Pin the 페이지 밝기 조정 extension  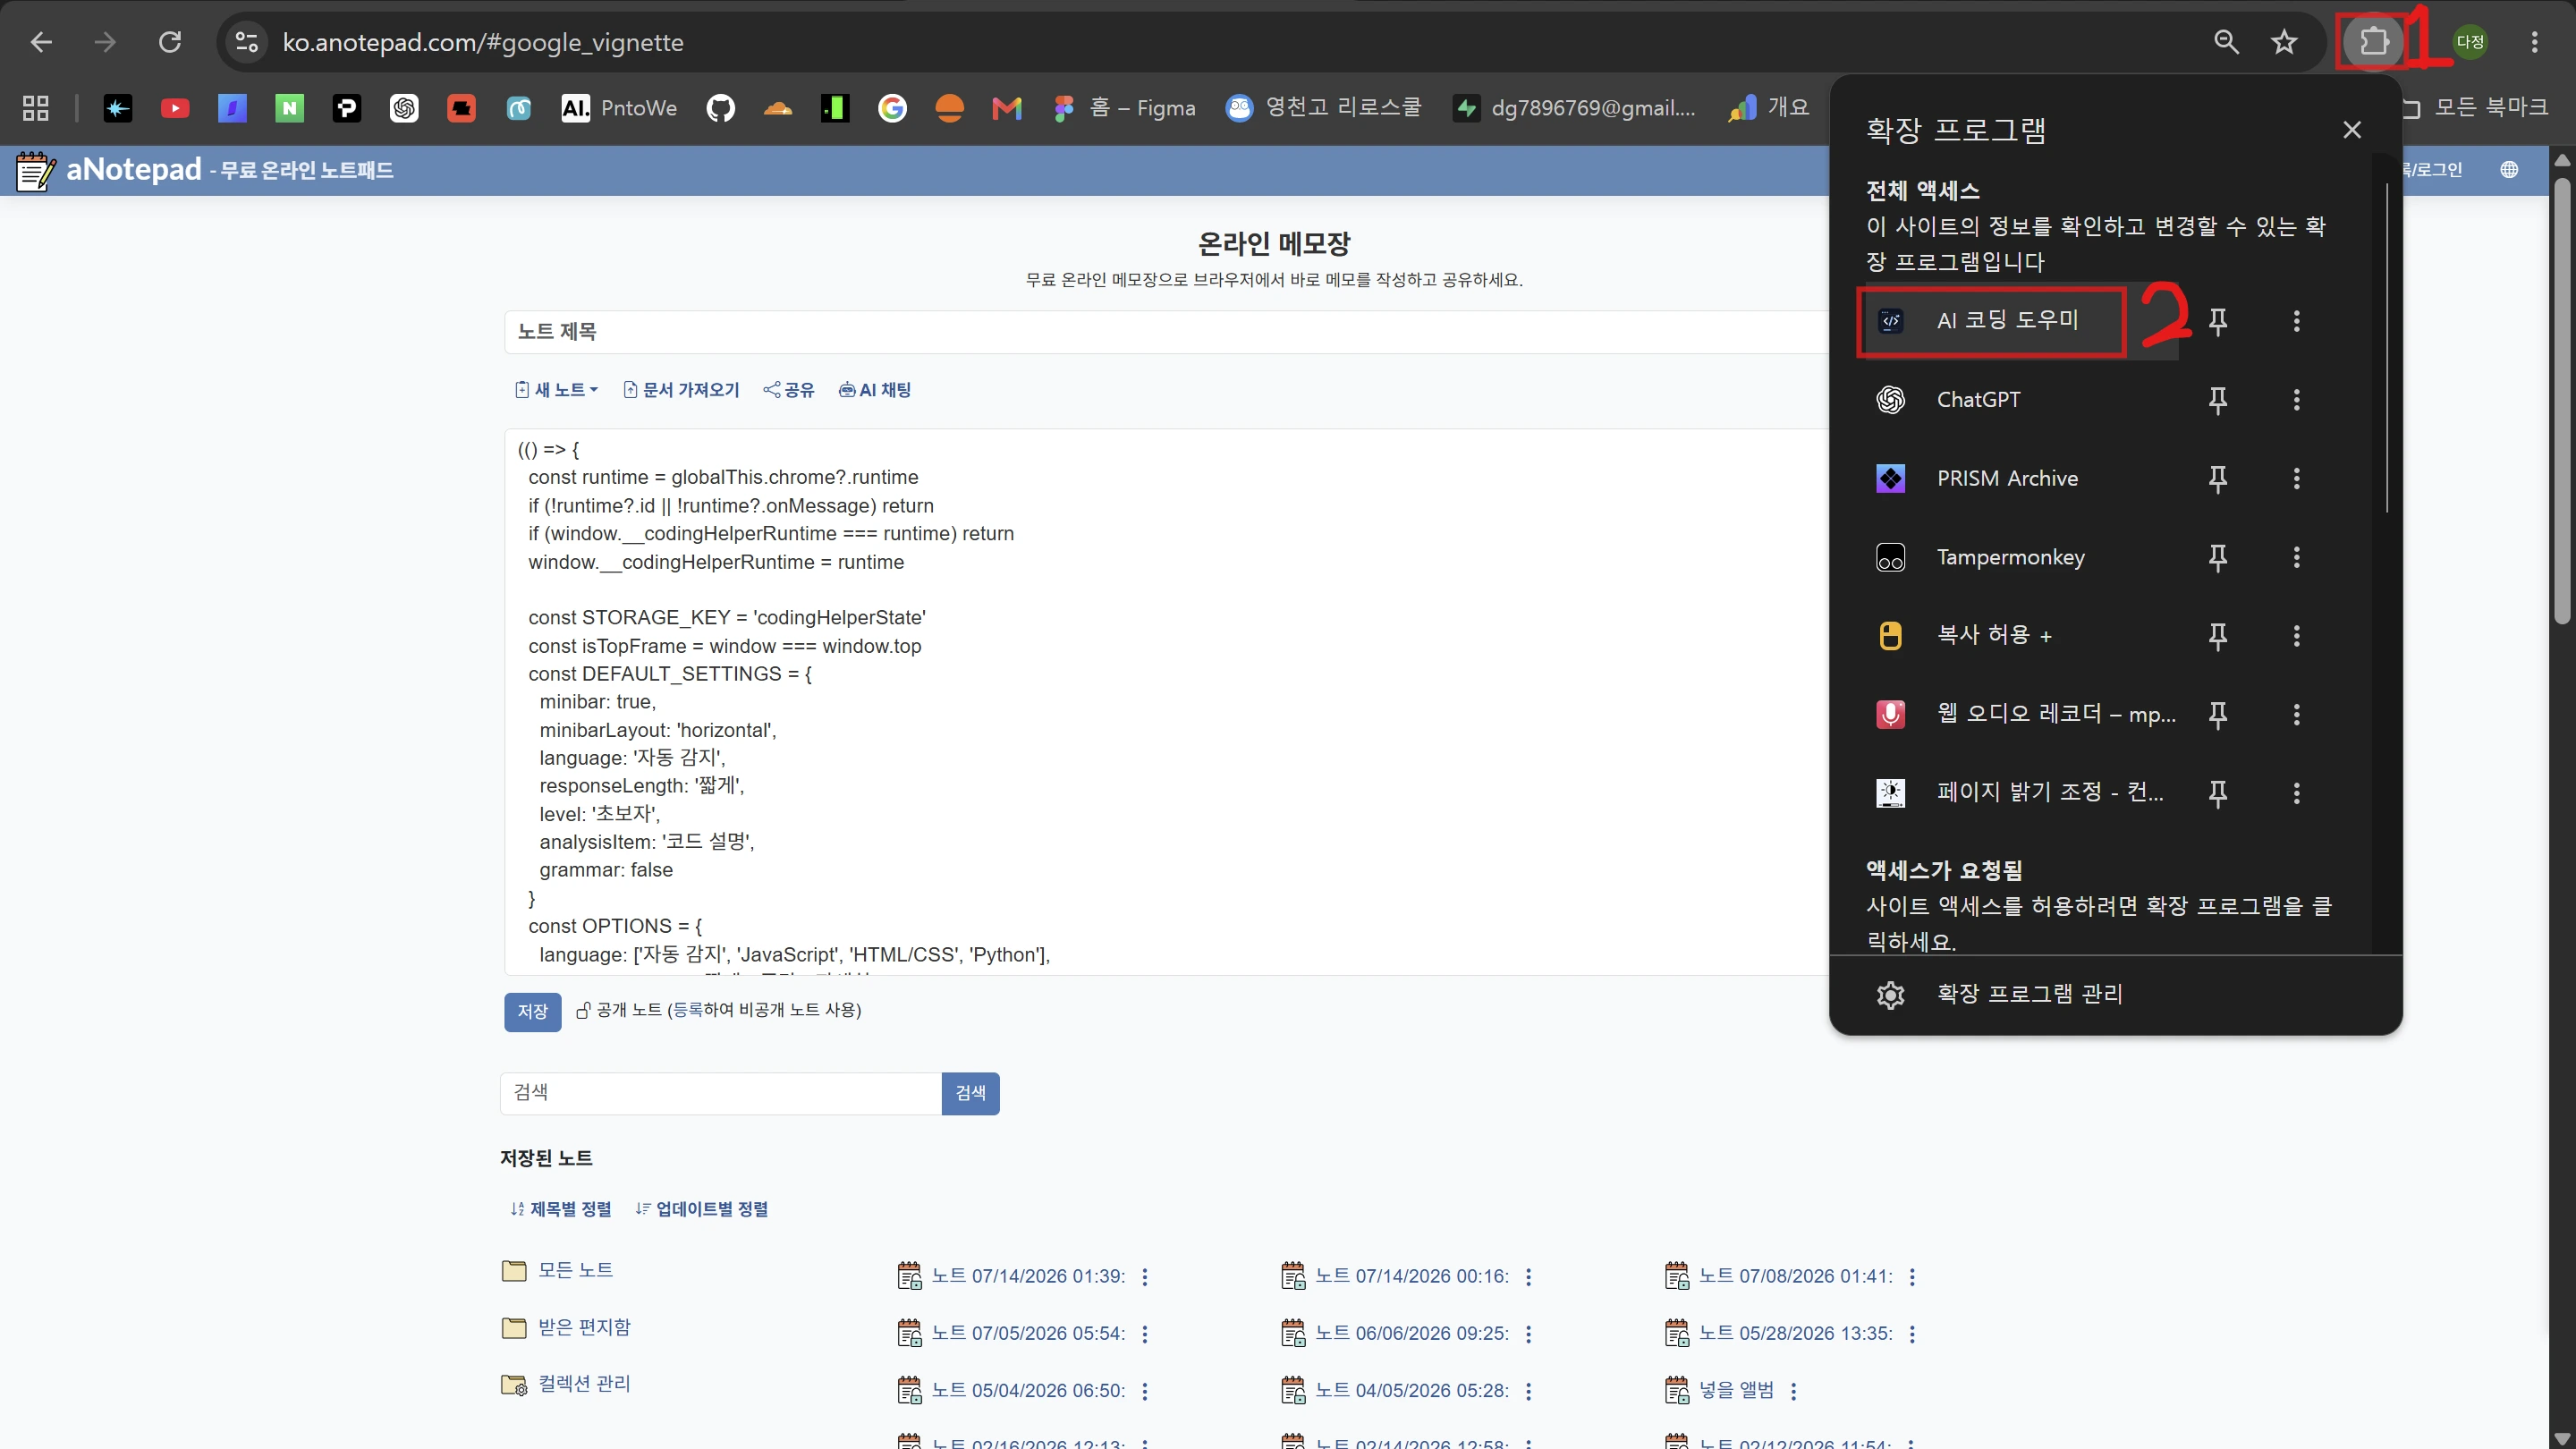[2217, 794]
